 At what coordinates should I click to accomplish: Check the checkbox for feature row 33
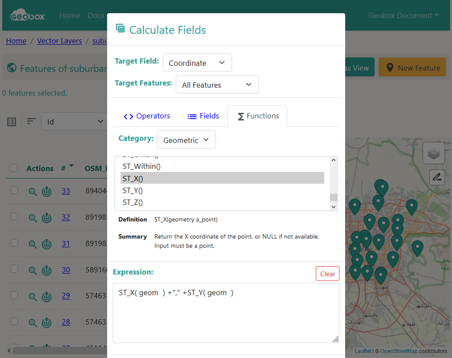(14, 191)
